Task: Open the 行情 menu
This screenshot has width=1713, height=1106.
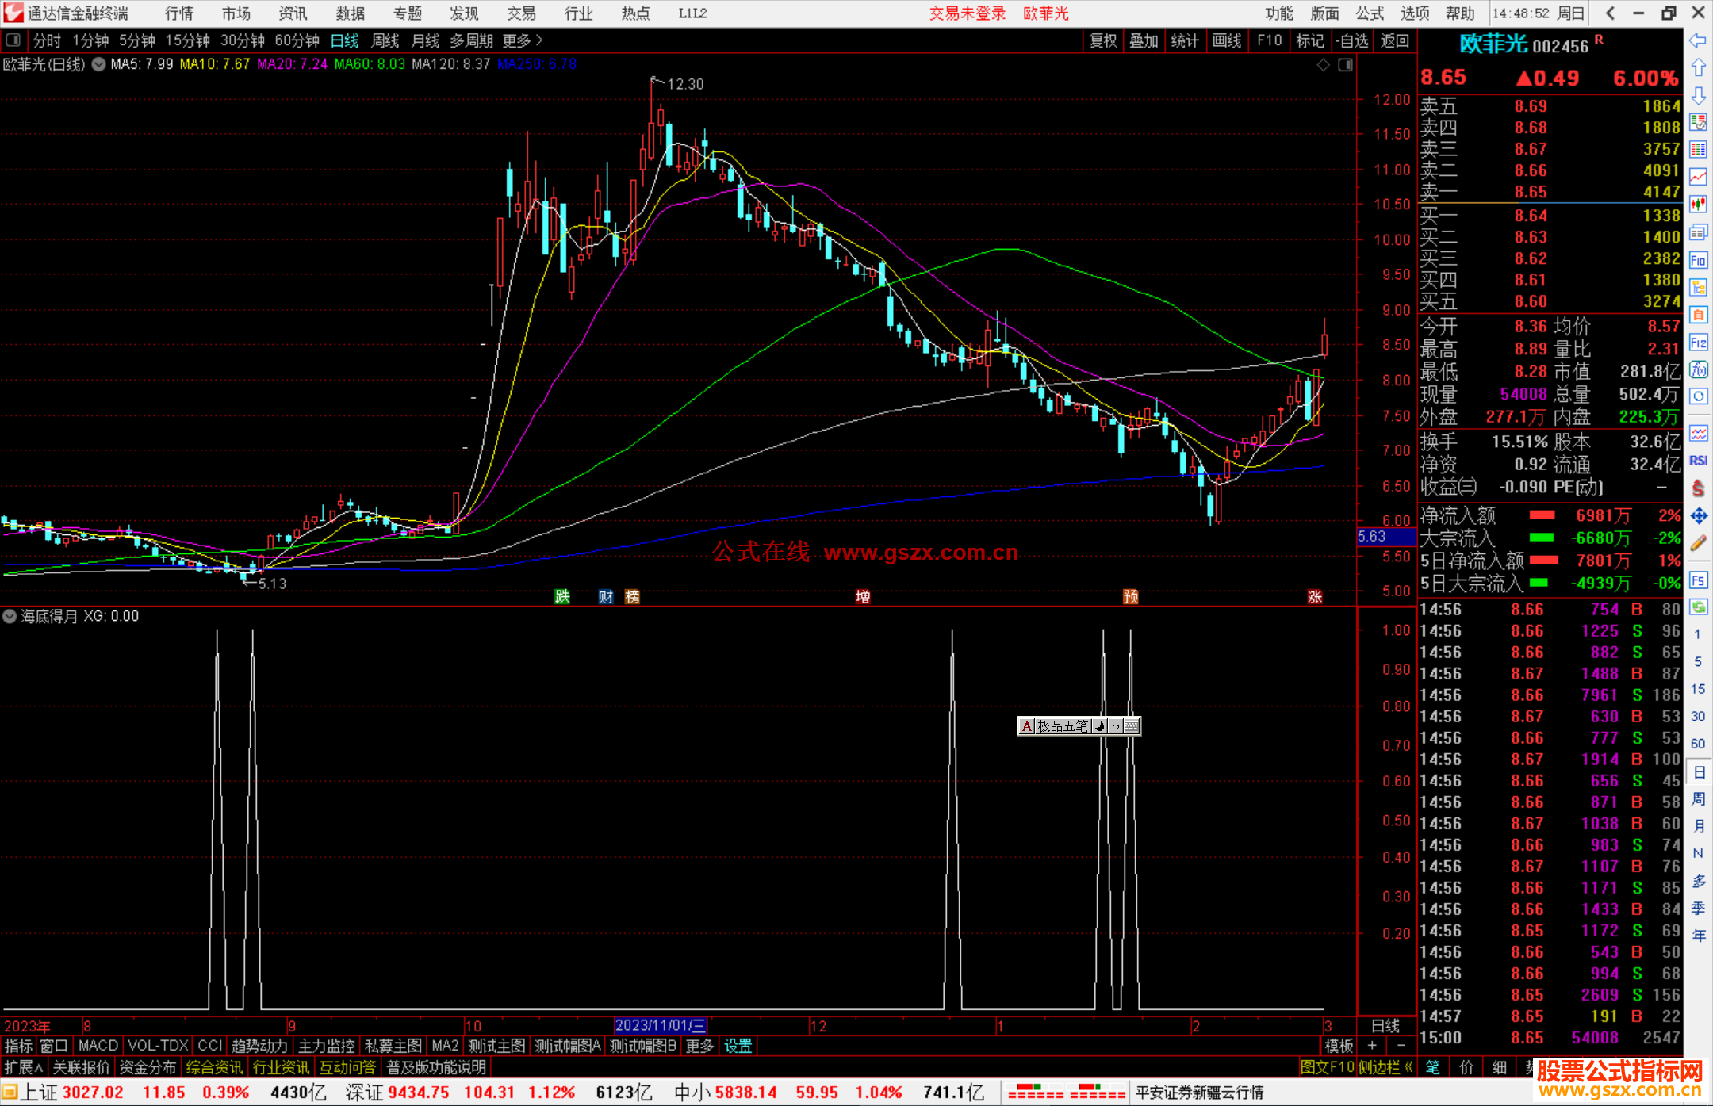Action: (178, 13)
